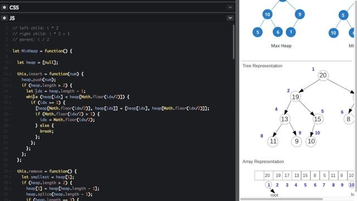Image resolution: width=357 pixels, height=201 pixels.
Task: Open JS editor settings gear
Action: pos(4,18)
